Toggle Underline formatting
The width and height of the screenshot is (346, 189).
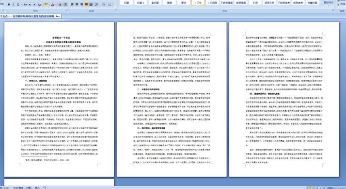coord(18,5)
